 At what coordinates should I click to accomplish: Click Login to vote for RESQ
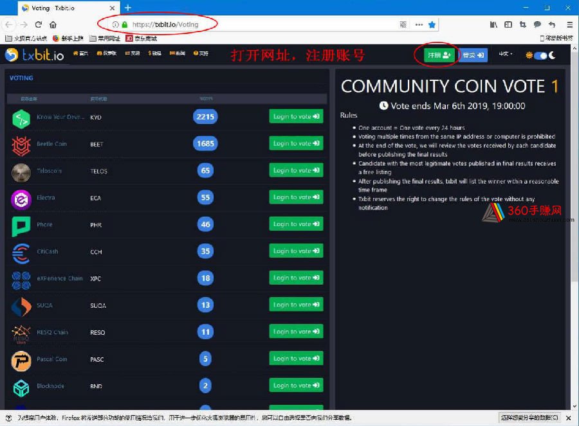pos(296,332)
